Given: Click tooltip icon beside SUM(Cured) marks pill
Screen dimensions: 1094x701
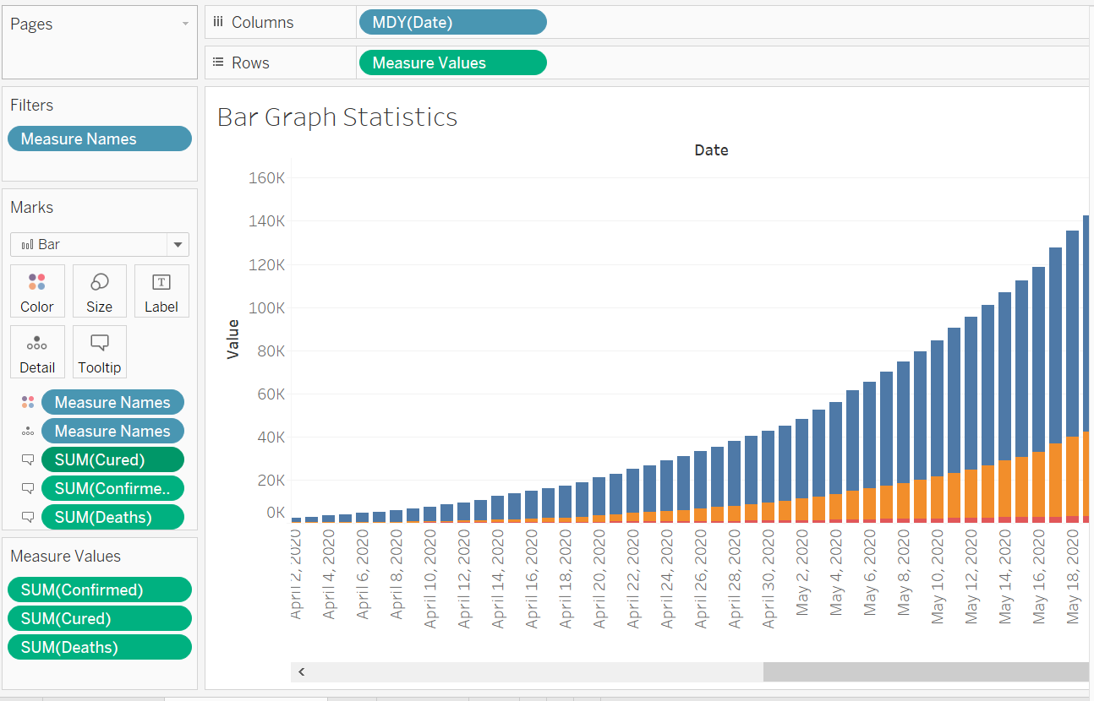Looking at the screenshot, I should pyautogui.click(x=28, y=460).
